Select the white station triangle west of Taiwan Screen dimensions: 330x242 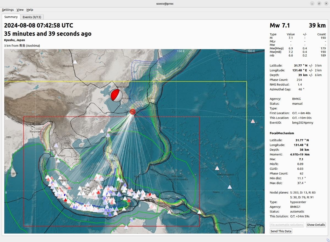pos(102,131)
